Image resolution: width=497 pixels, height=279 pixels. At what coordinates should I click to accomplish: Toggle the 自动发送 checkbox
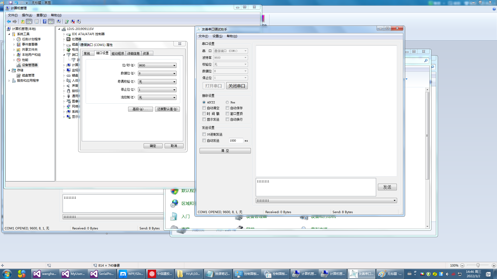click(x=204, y=141)
